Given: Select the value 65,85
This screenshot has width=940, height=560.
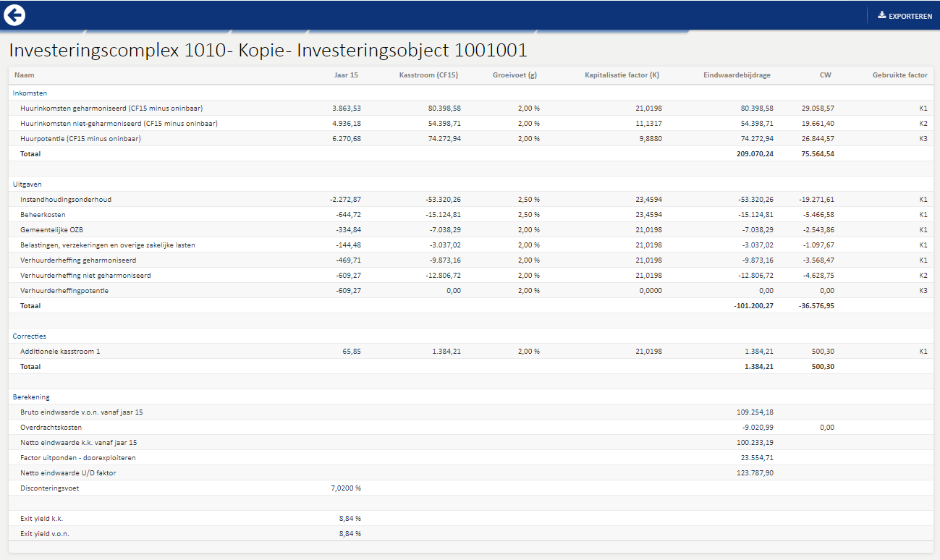Looking at the screenshot, I should [x=352, y=351].
